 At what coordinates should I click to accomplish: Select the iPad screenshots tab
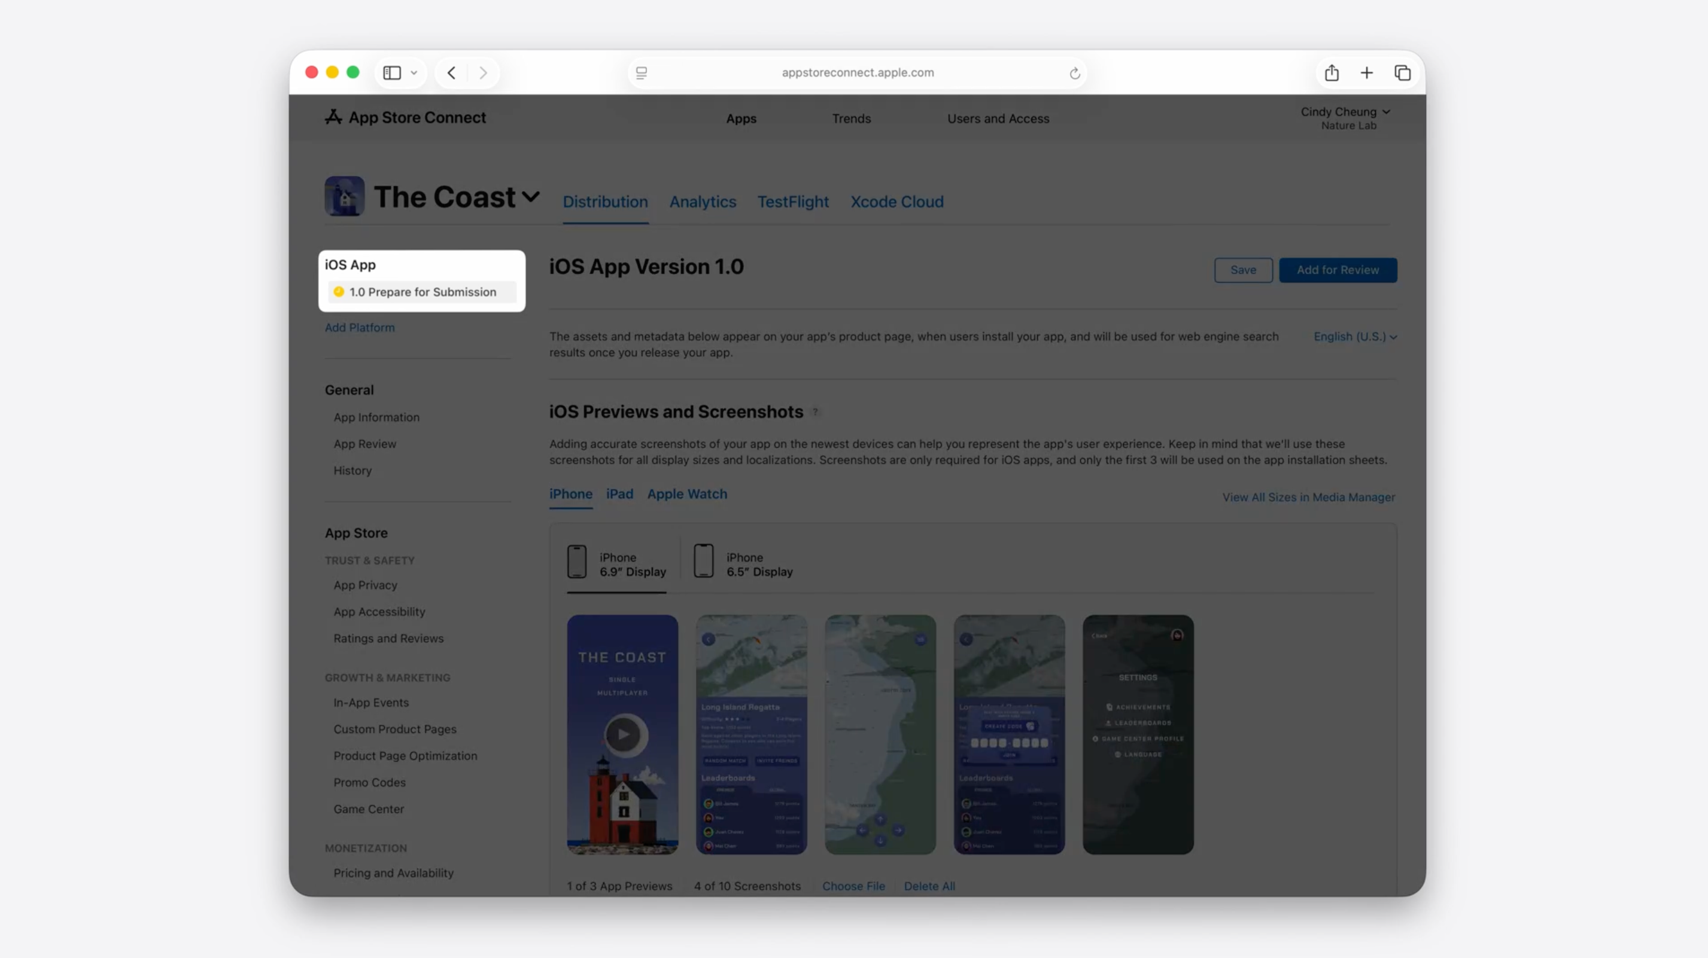click(619, 494)
